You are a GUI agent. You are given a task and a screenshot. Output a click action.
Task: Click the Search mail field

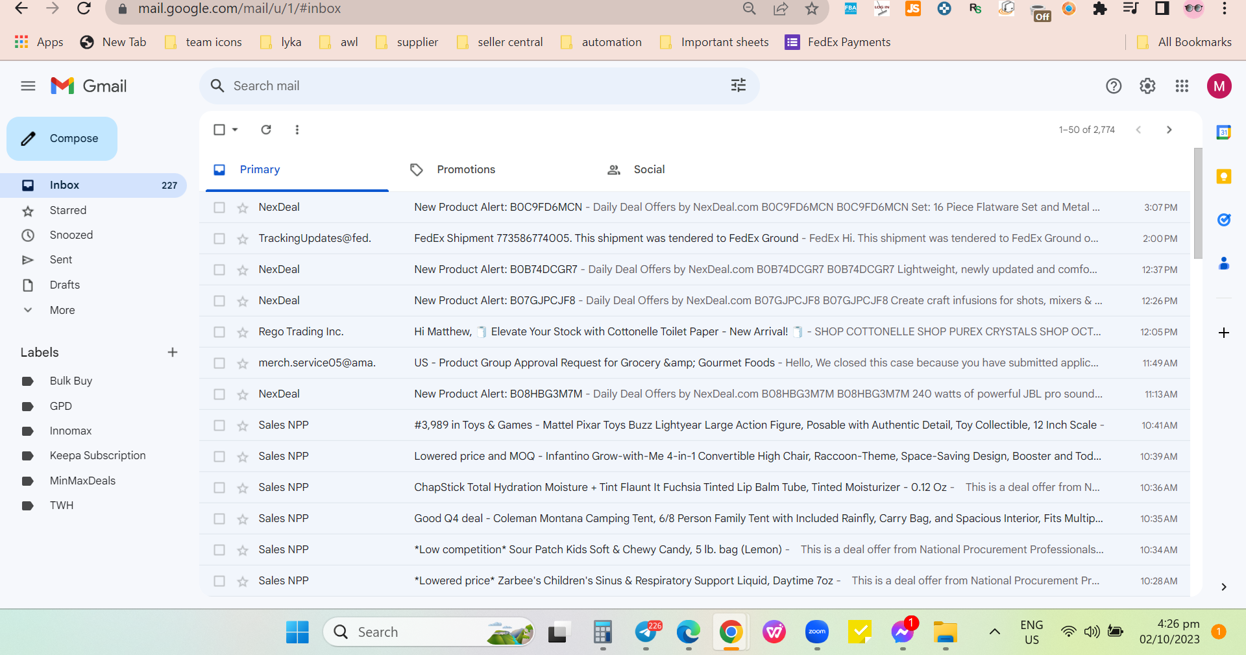click(x=479, y=86)
